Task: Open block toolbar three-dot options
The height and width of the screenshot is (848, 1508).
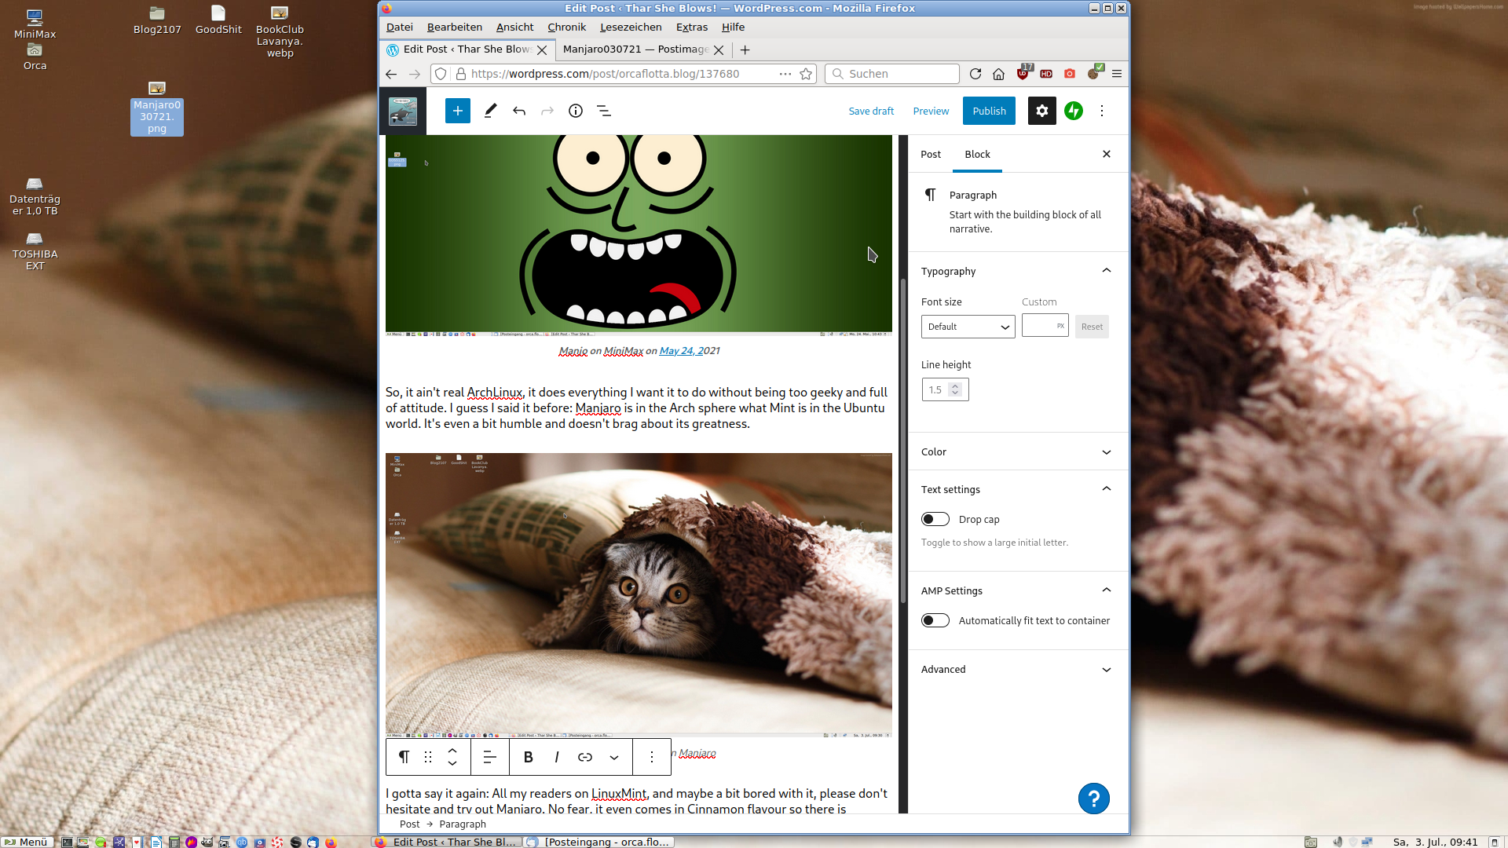Action: point(651,757)
